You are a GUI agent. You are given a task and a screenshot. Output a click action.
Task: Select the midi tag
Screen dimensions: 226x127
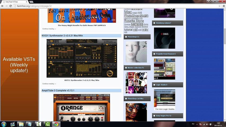(140, 12)
